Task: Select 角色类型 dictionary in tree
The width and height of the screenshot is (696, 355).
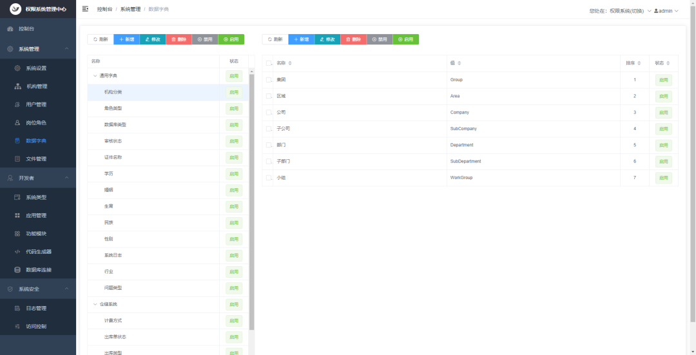Action: 113,108
